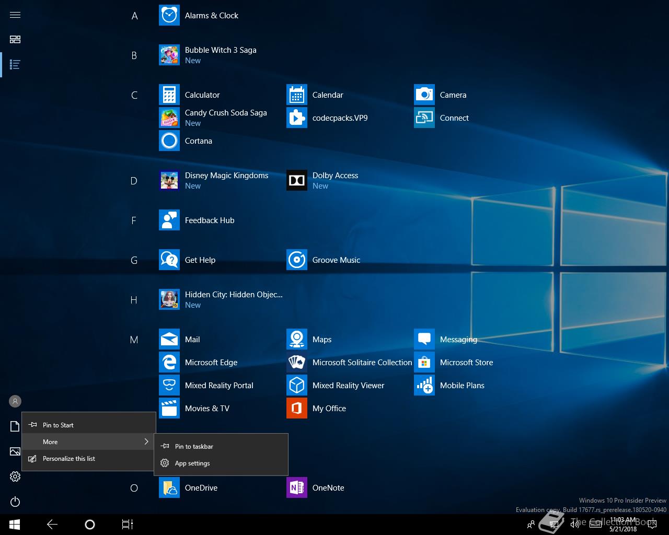The width and height of the screenshot is (669, 535).
Task: Open Feedback Hub app icon
Action: [169, 220]
